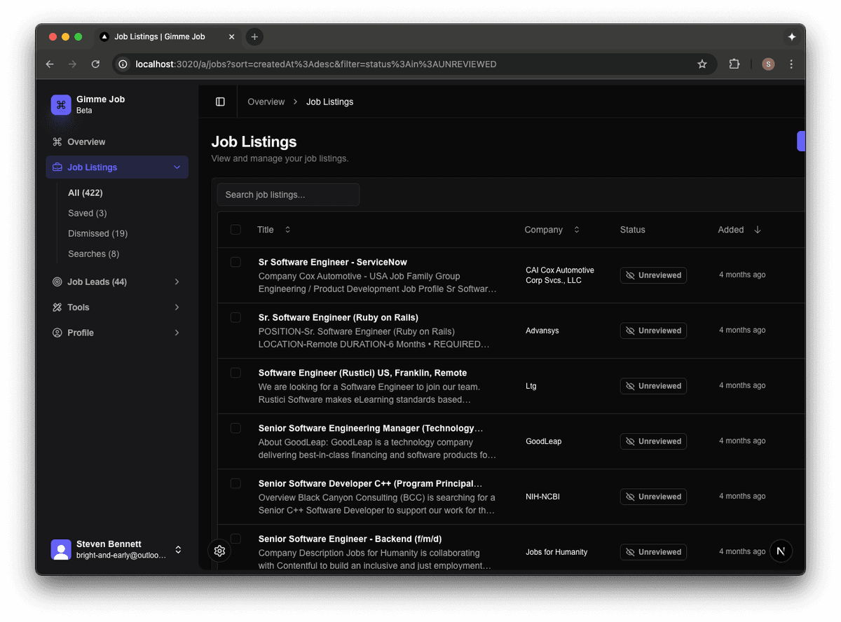
Task: Open a new browser tab
Action: [x=254, y=36]
